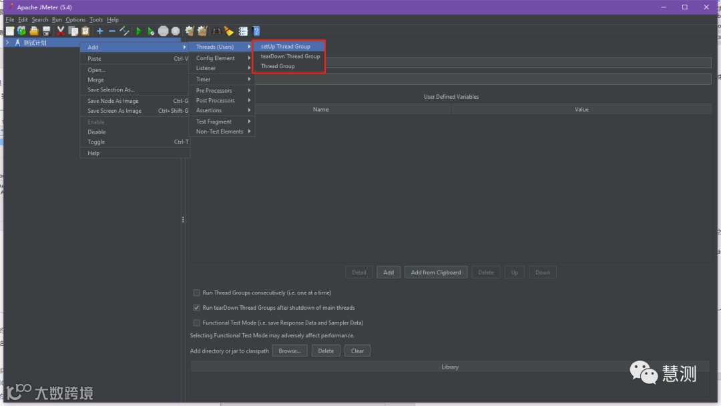Open the File menu
The image size is (721, 406).
click(9, 20)
